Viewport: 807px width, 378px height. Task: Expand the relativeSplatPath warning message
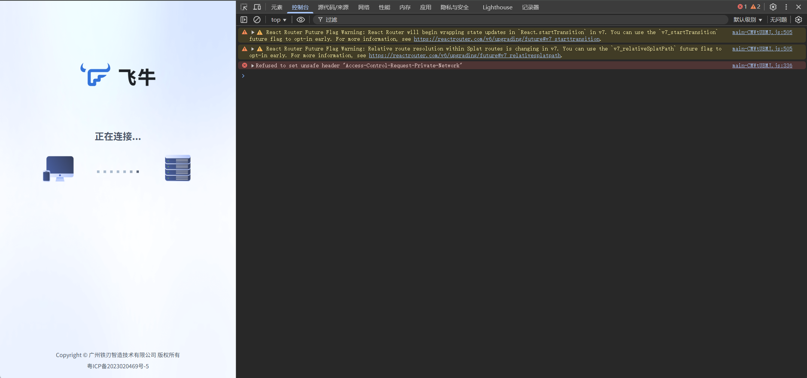coord(253,49)
